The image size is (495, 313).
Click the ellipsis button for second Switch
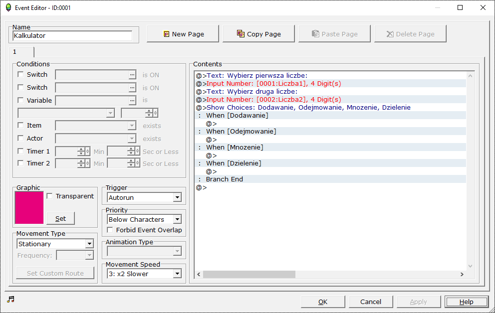click(x=132, y=88)
